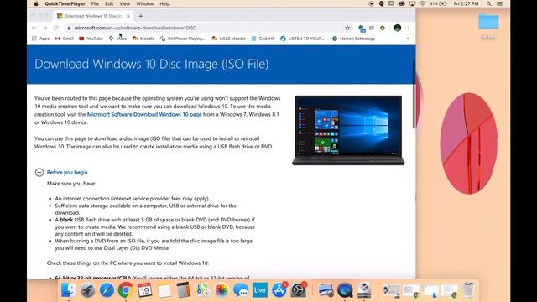The height and width of the screenshot is (302, 537).
Task: Click the menu bar clock Fri 2:27 PM
Action: point(467,3)
